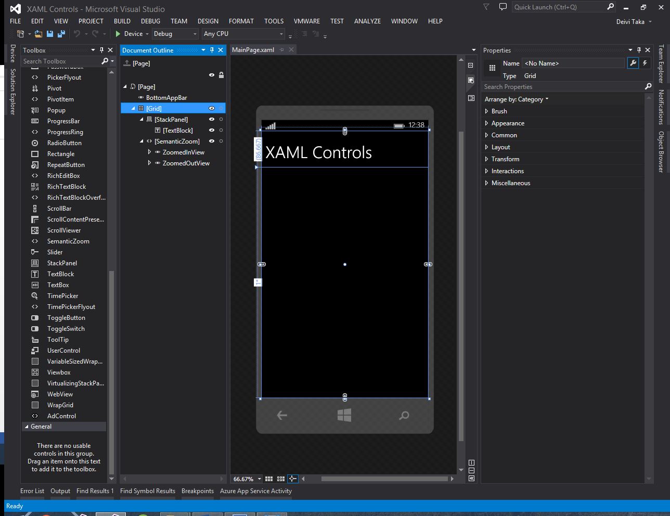The height and width of the screenshot is (516, 670).
Task: Click the Save All icon
Action: click(x=61, y=34)
